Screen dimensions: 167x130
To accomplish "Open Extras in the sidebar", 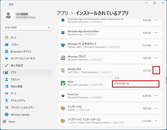I will pyautogui.click(x=28, y=122).
